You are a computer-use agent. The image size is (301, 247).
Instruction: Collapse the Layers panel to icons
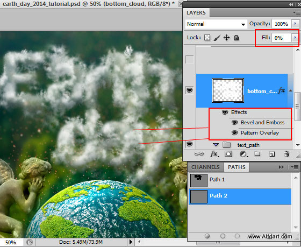point(291,4)
